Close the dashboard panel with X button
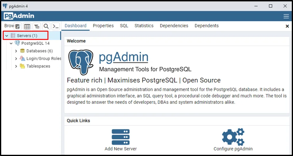The image size is (293, 156). click(287, 26)
